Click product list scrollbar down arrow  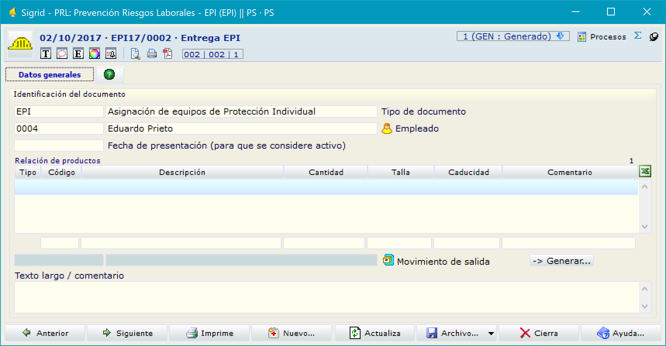(x=645, y=227)
